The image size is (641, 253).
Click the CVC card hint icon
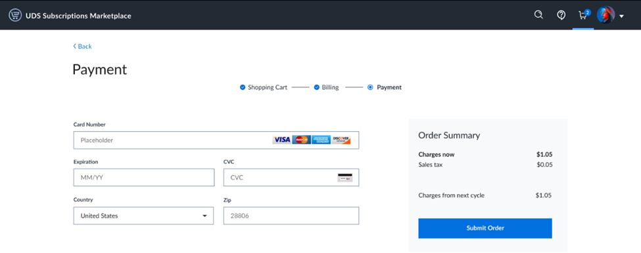[345, 178]
